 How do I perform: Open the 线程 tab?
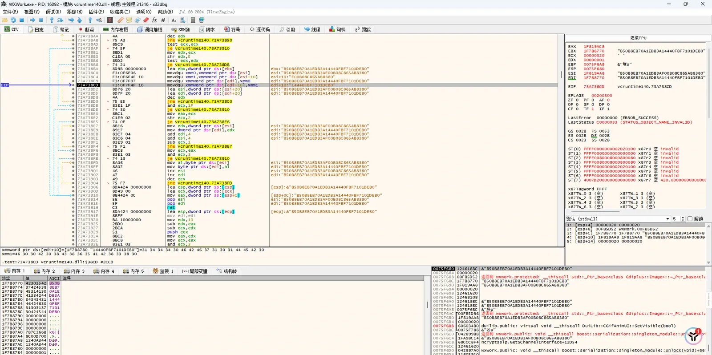(x=312, y=30)
